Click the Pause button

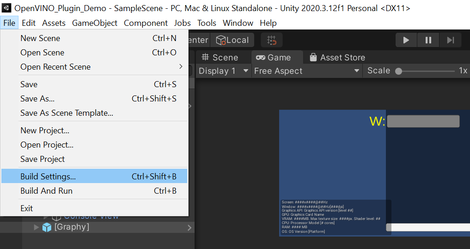[428, 40]
